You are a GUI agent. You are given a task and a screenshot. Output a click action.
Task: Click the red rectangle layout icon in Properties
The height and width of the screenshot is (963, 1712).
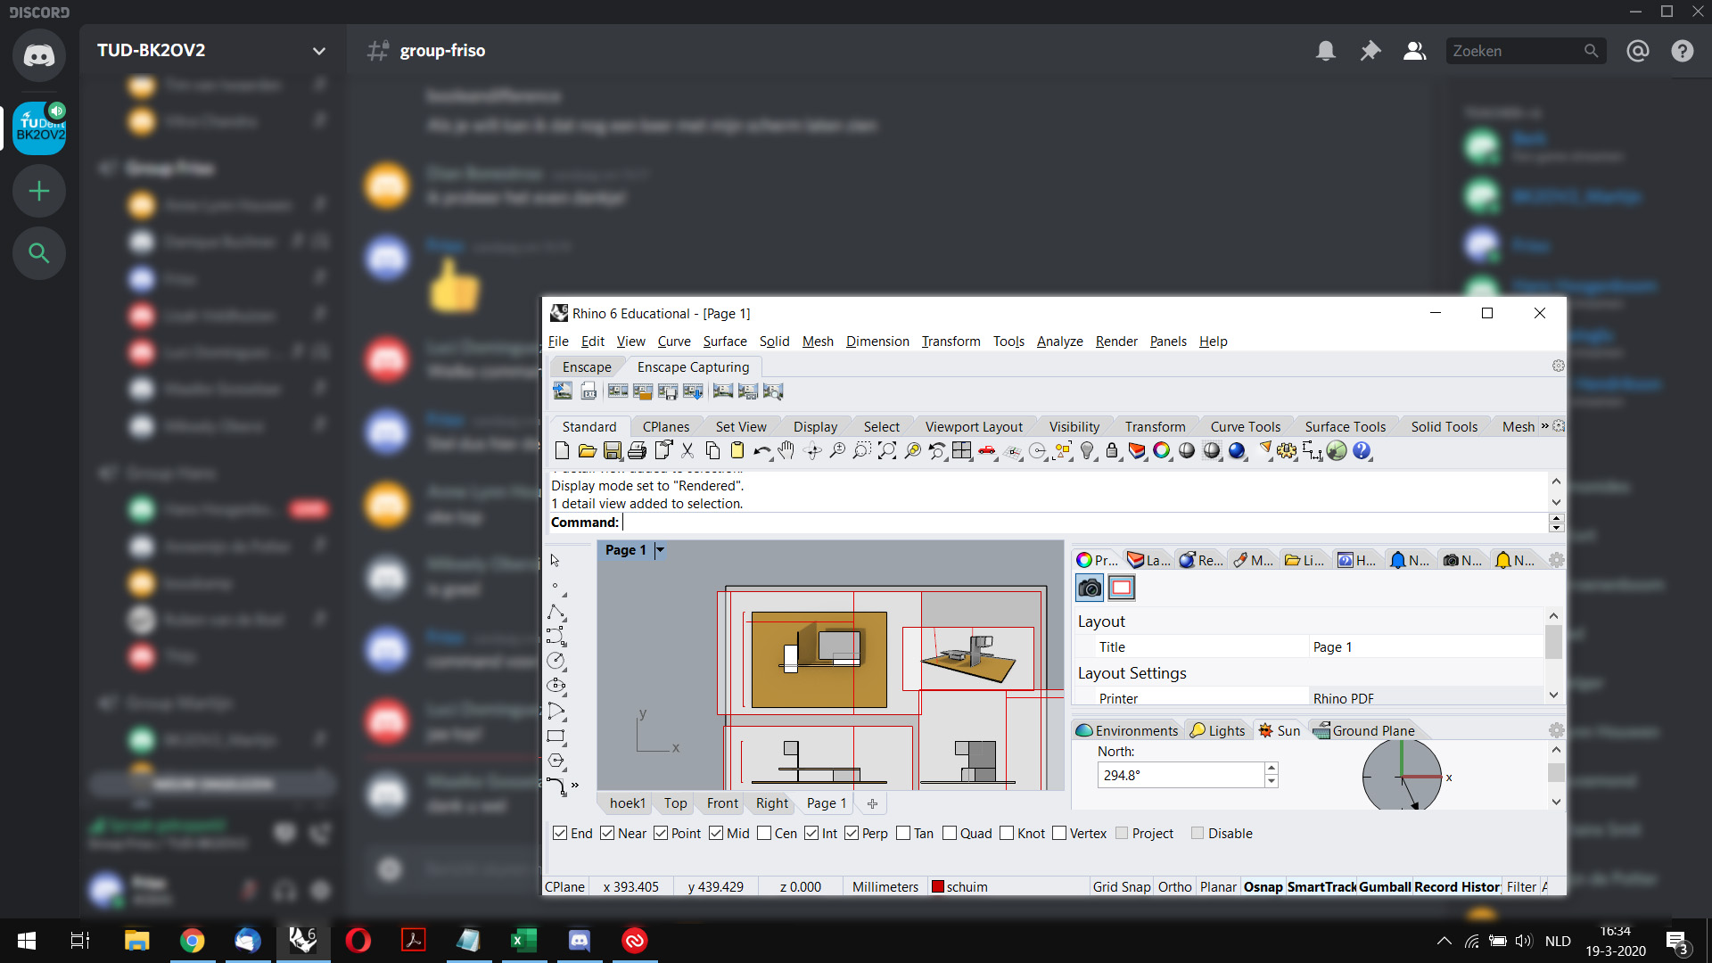pos(1122,588)
